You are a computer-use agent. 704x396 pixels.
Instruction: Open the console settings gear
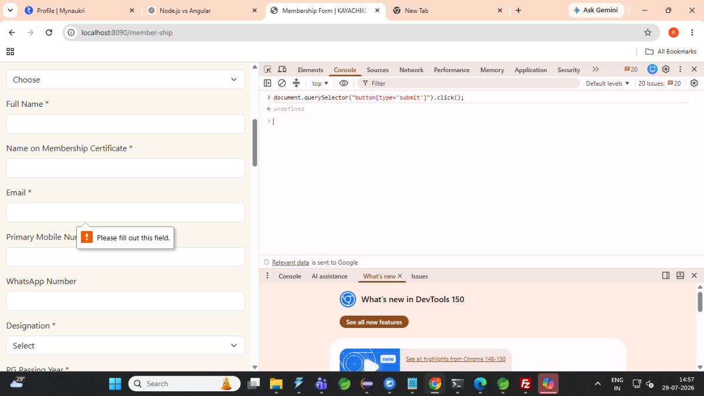(694, 83)
